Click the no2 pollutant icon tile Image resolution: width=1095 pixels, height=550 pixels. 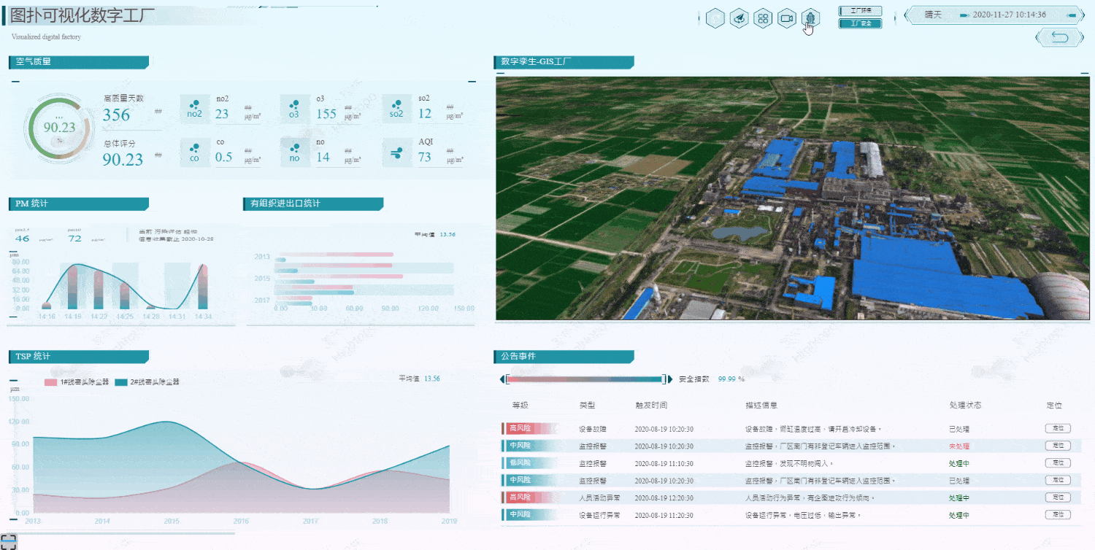[194, 109]
